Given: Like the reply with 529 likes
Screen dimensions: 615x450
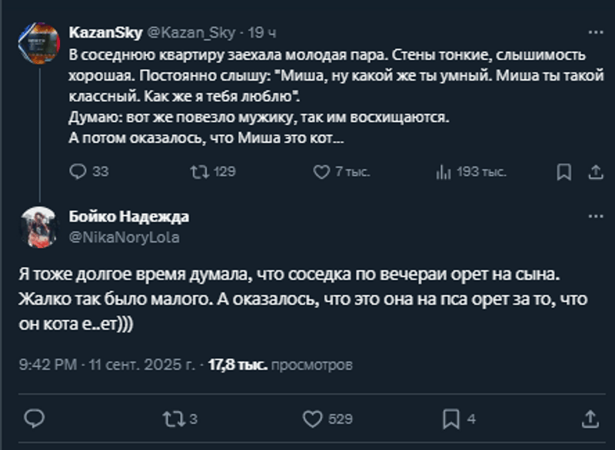Looking at the screenshot, I should click(x=312, y=419).
